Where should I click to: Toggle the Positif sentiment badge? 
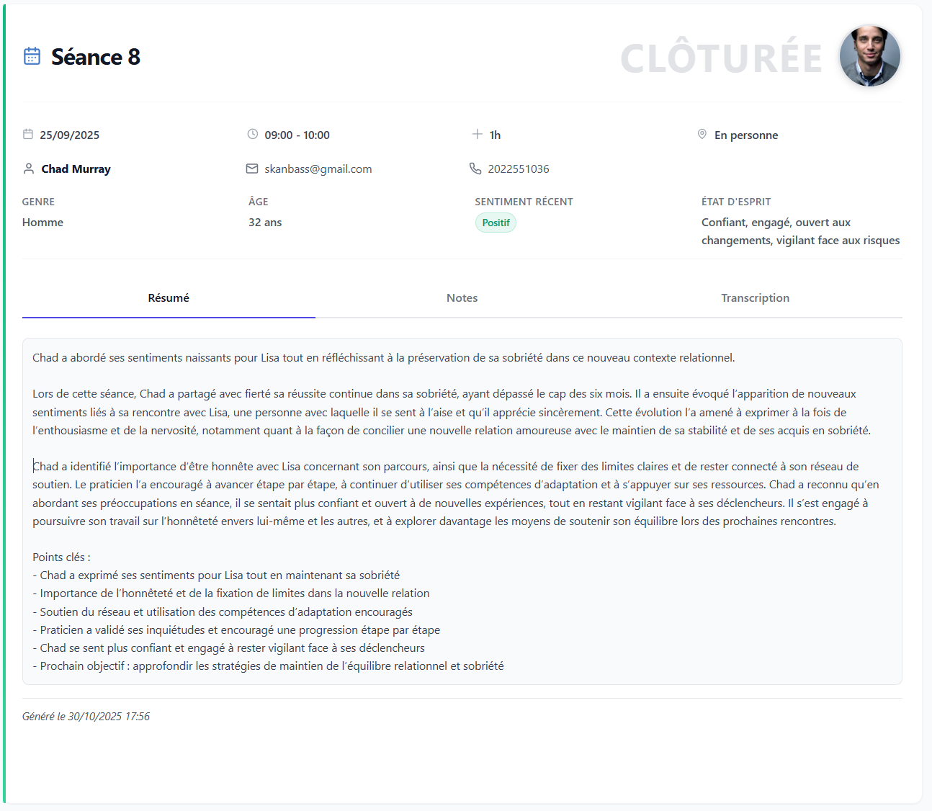tap(496, 223)
